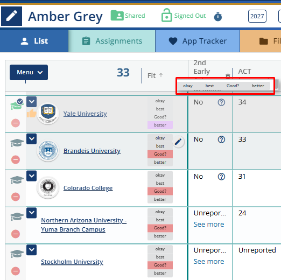Click ACT score 24 for Northern Arizona
The width and height of the screenshot is (281, 280).
[242, 213]
